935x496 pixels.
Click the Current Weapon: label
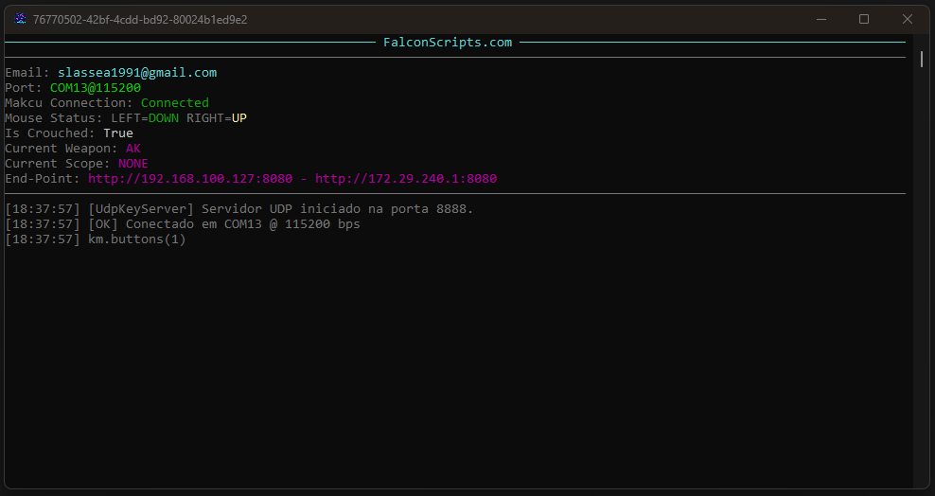(62, 149)
